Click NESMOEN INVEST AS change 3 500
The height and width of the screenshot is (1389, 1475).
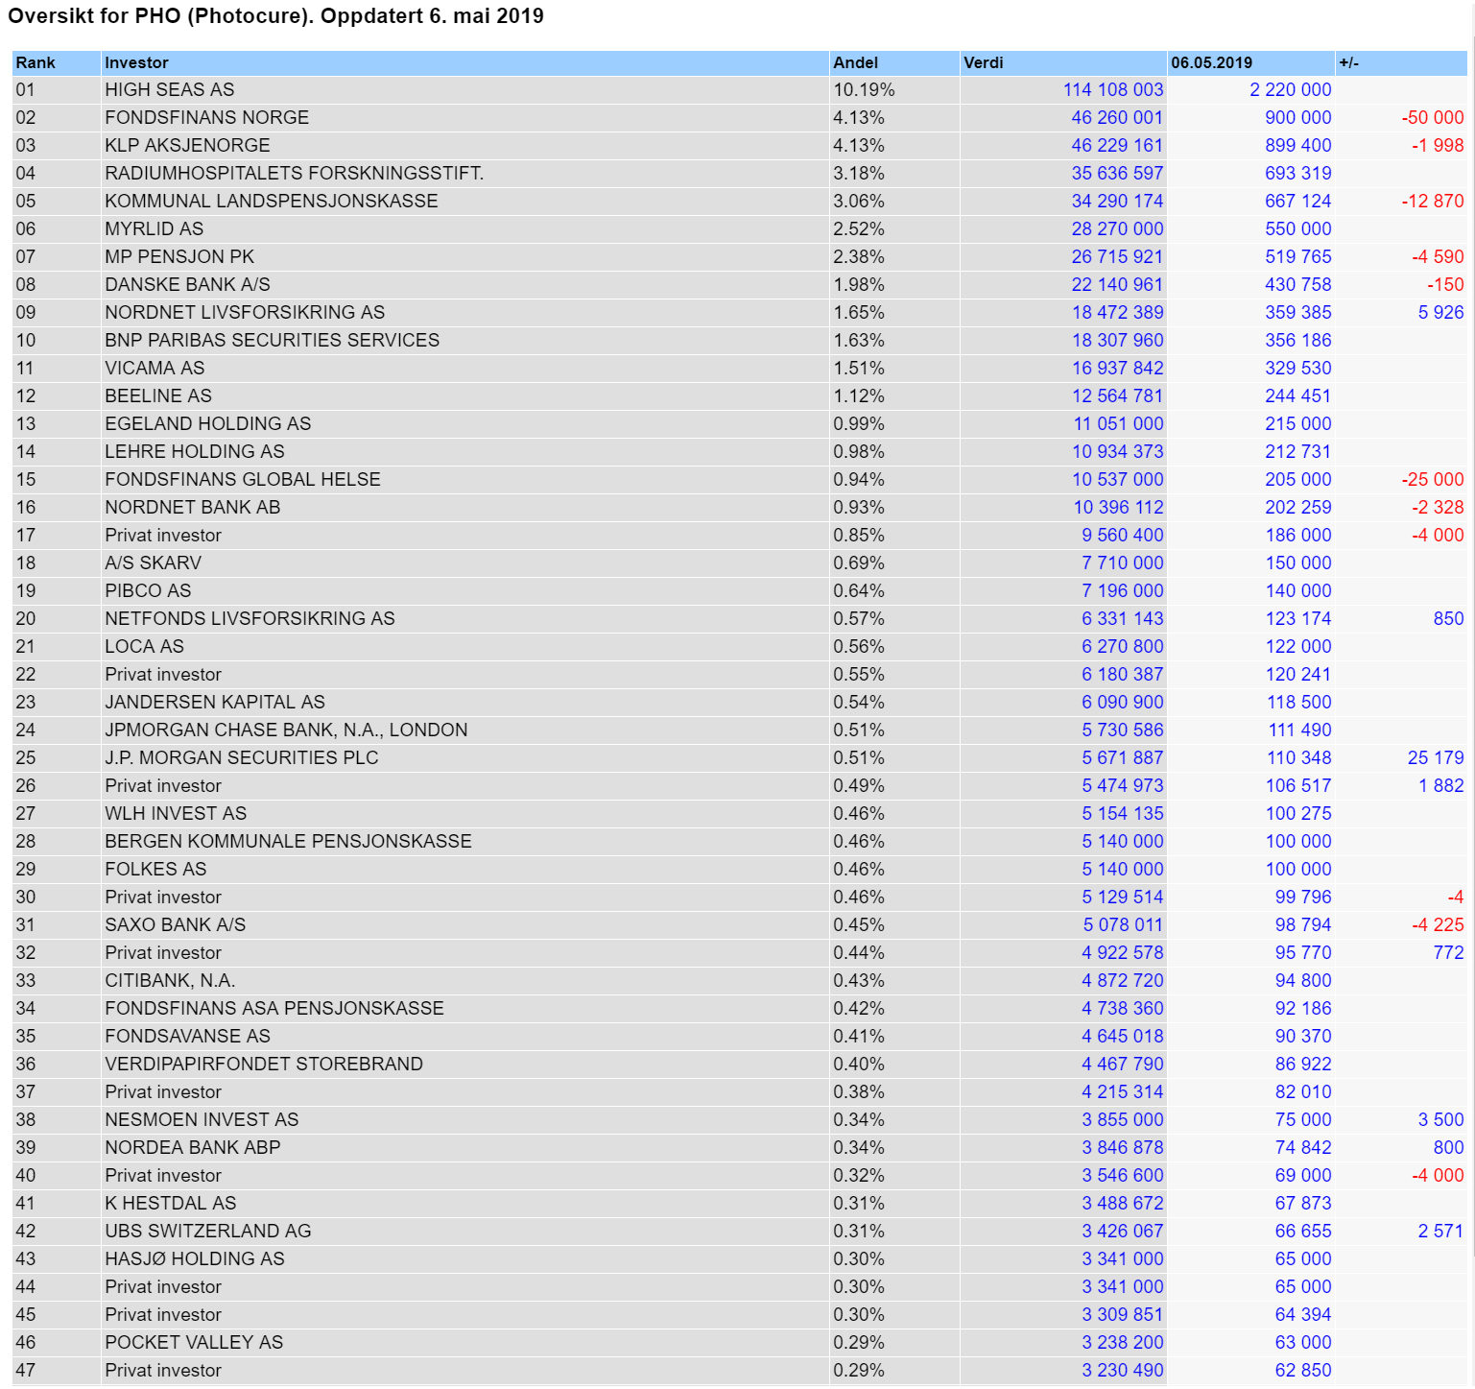1440,1119
